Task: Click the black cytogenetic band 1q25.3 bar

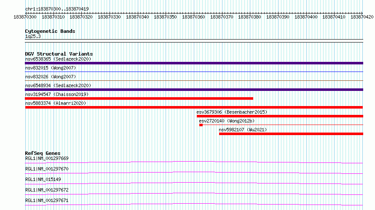Action: click(x=194, y=41)
